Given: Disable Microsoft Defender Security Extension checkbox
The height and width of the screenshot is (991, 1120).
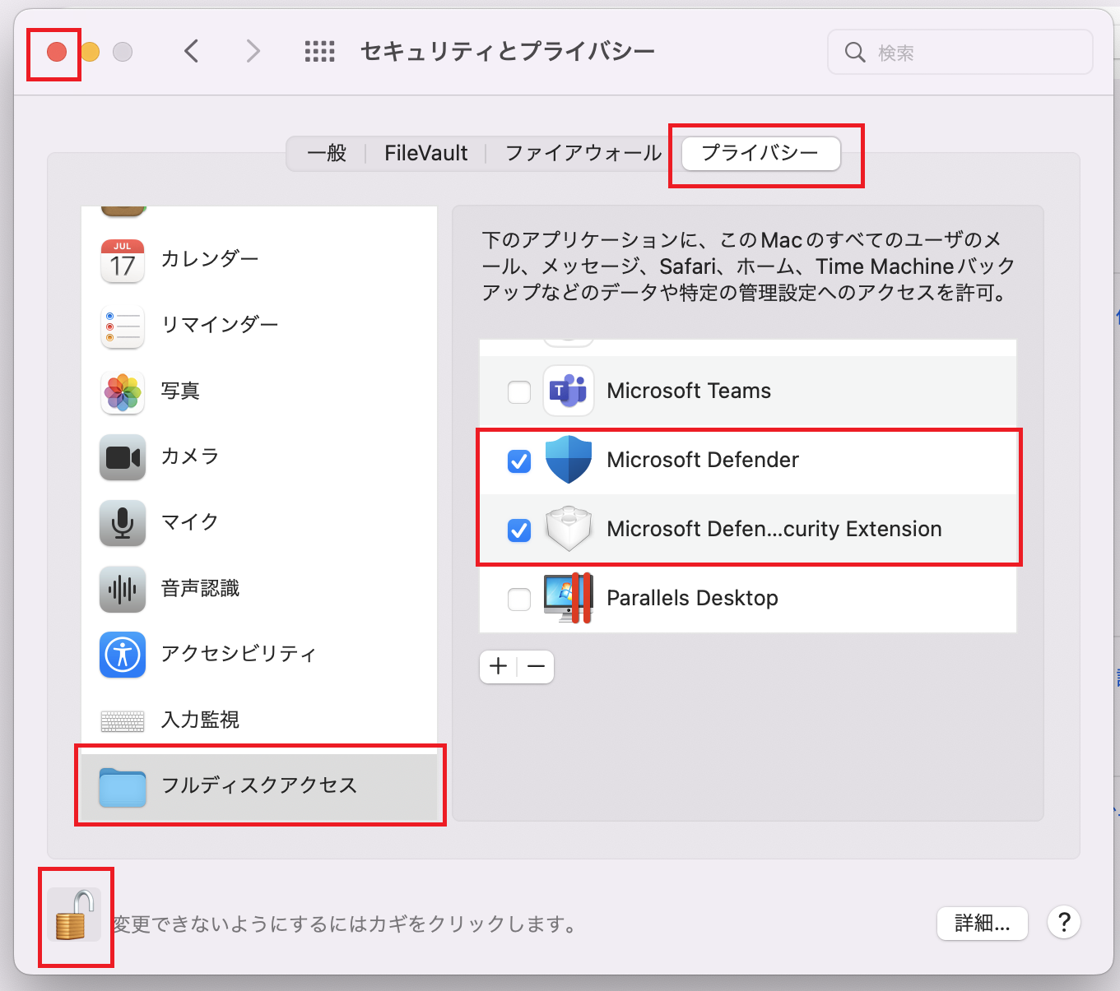Looking at the screenshot, I should point(519,530).
